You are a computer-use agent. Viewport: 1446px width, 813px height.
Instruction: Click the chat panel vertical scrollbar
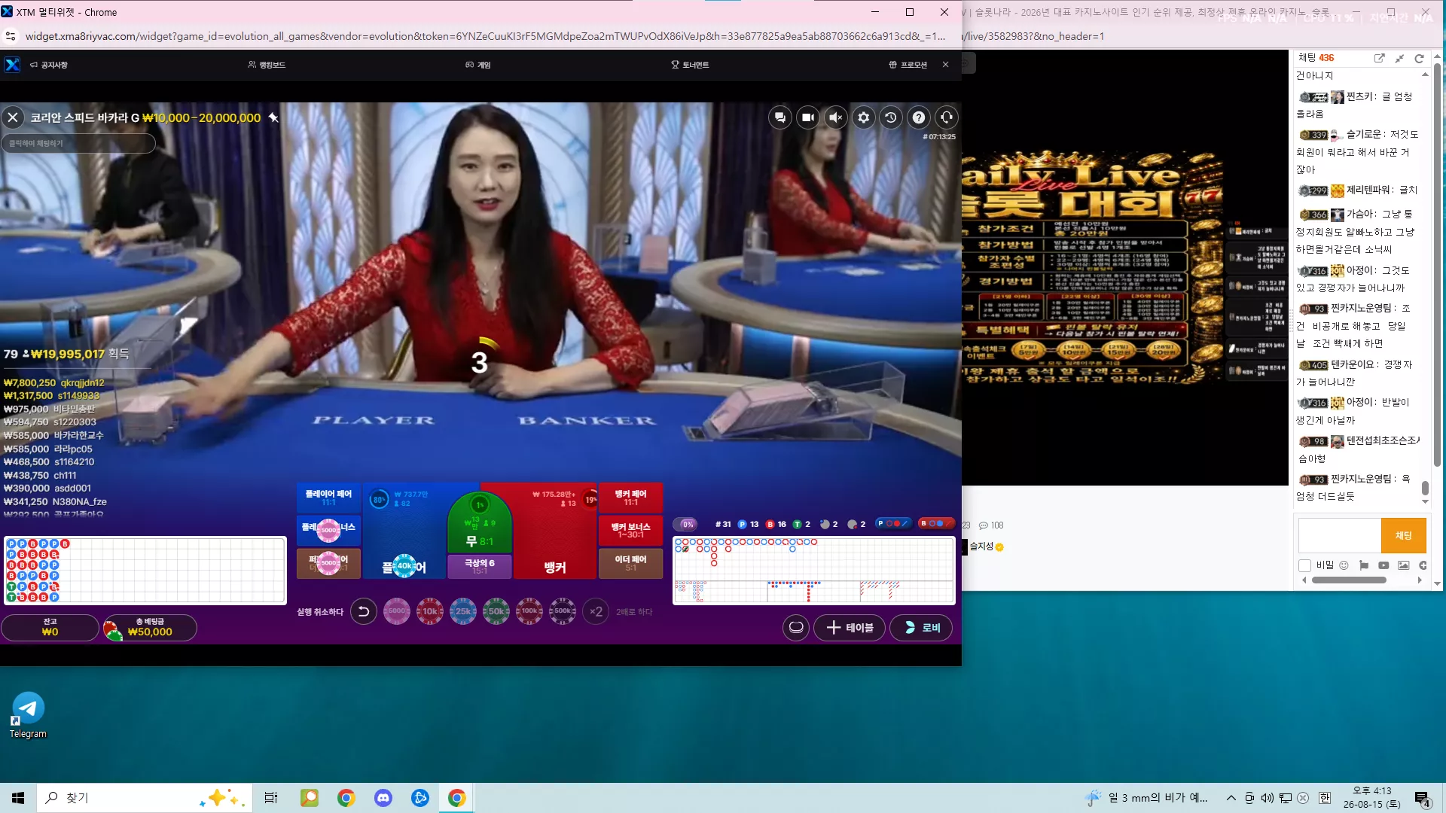point(1425,488)
